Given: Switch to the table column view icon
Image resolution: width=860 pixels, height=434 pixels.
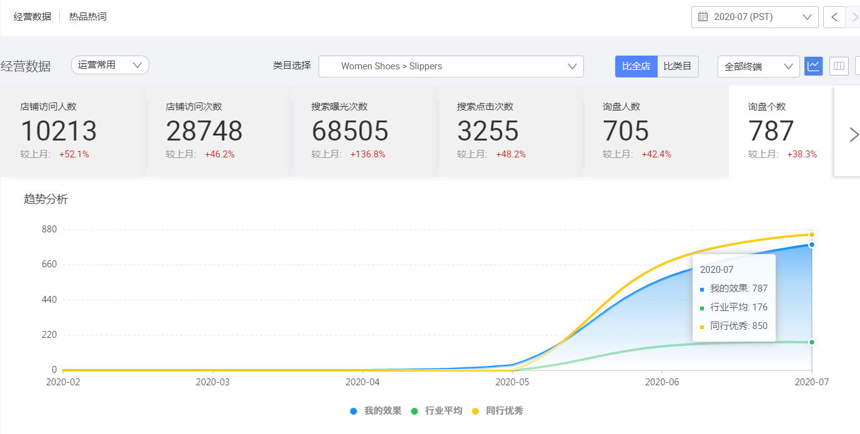Looking at the screenshot, I should (839, 66).
